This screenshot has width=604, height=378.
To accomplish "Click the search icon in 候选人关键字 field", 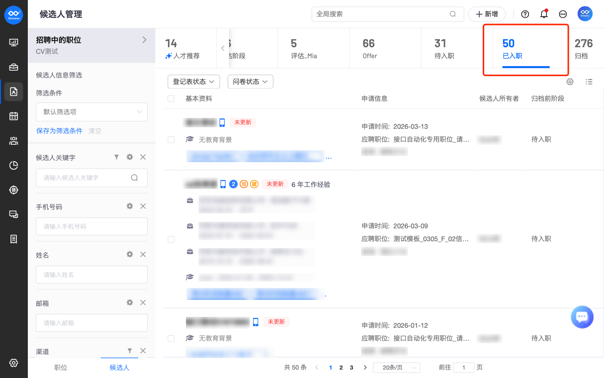I will 134,178.
